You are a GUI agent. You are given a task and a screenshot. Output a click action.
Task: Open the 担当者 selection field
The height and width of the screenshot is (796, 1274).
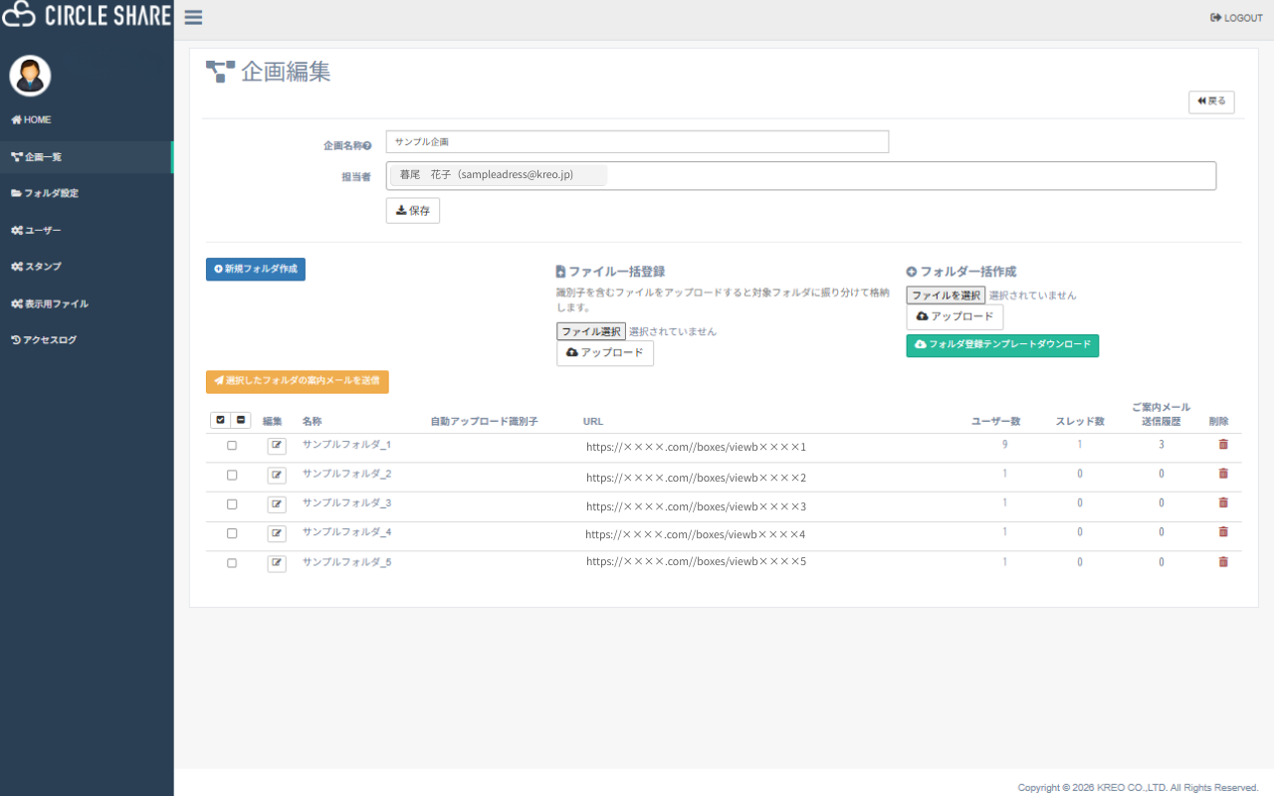(x=896, y=176)
